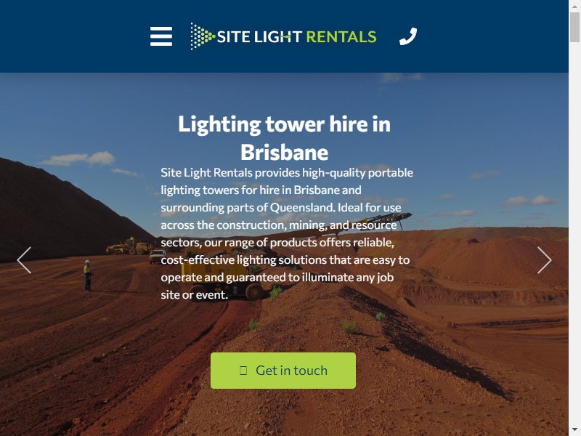Click the small icon inside Get in touch
This screenshot has width=581, height=436.
(243, 371)
